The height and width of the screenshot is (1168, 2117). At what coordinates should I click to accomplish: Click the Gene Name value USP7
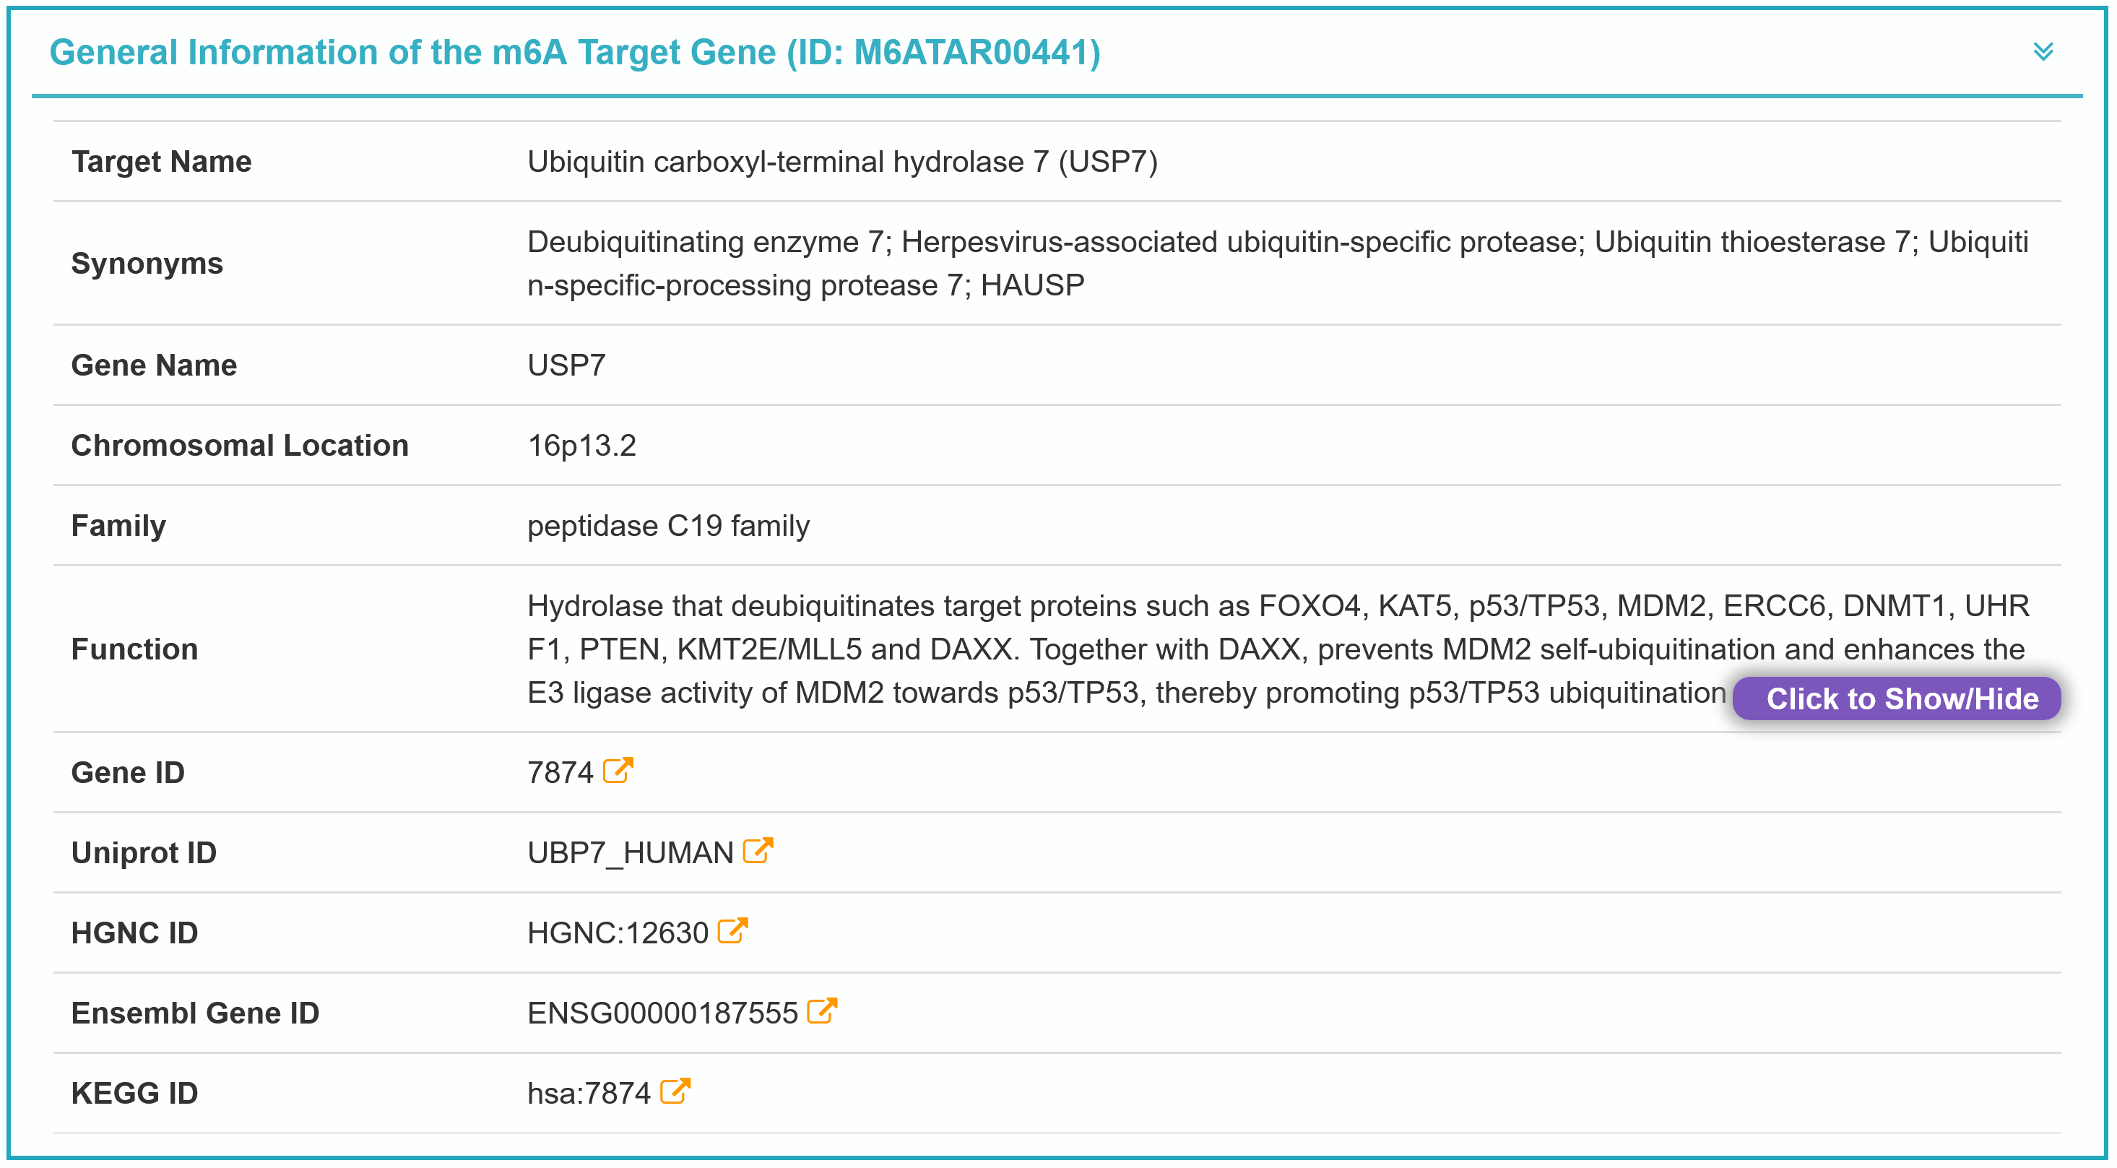click(566, 365)
